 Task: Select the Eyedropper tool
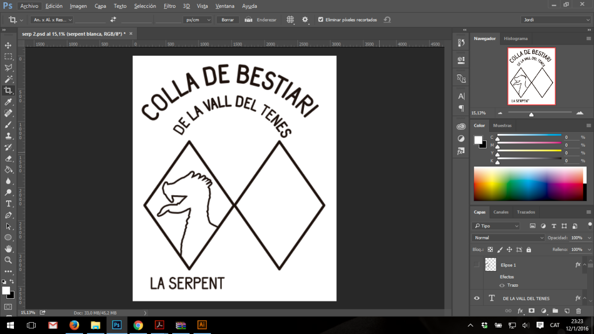pos(8,102)
